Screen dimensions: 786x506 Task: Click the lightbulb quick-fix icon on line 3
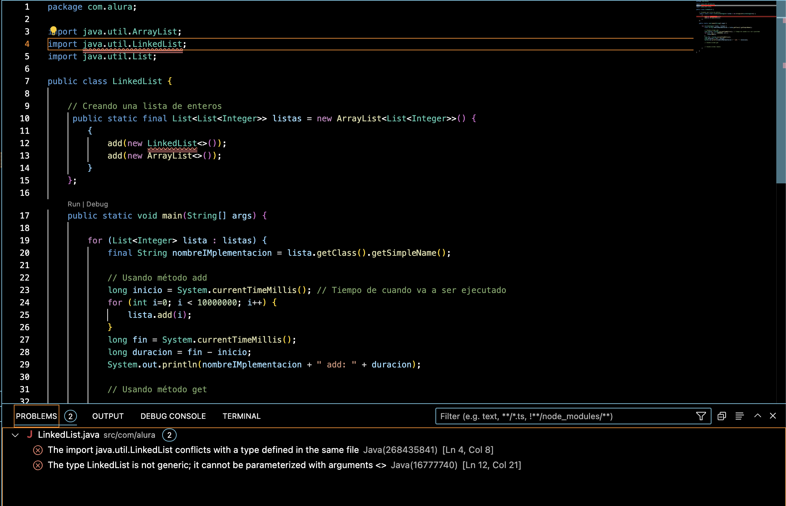[x=53, y=30]
